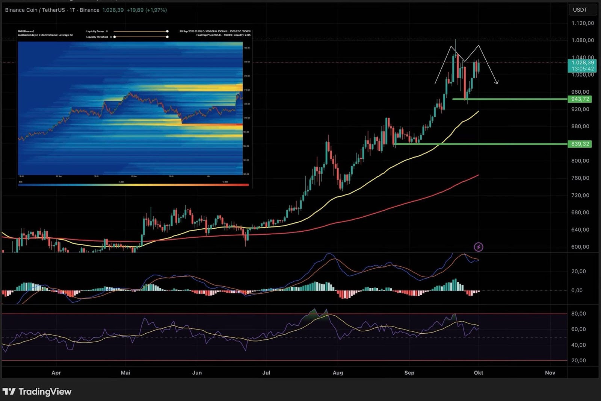601x401 pixels.
Task: Click the 80,00 level on RSI scale
Action: click(x=578, y=314)
